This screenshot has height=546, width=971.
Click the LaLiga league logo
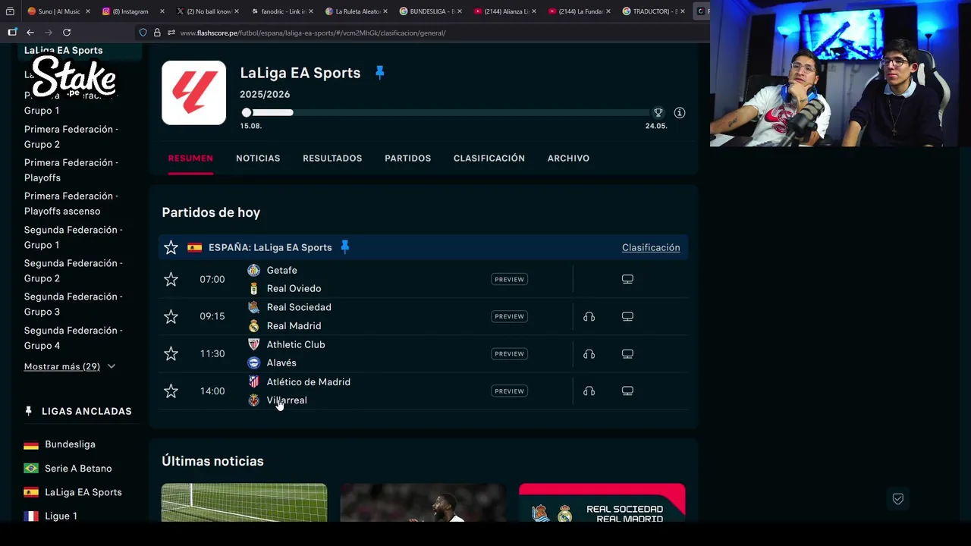pyautogui.click(x=193, y=93)
